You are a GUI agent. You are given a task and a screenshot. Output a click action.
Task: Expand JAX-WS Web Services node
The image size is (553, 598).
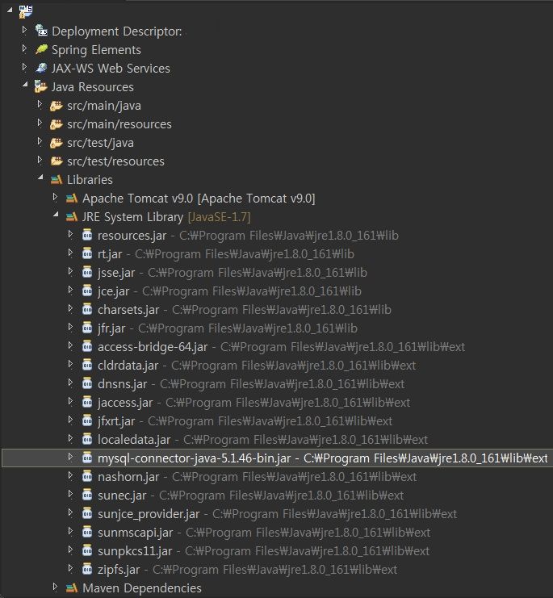(x=24, y=67)
